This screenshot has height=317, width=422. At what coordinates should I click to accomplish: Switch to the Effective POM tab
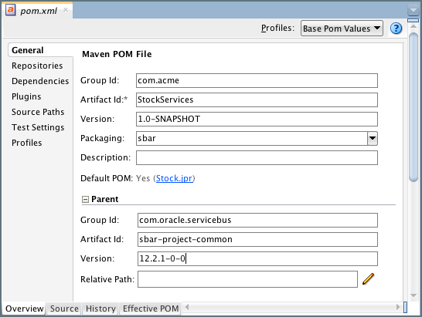[151, 309]
